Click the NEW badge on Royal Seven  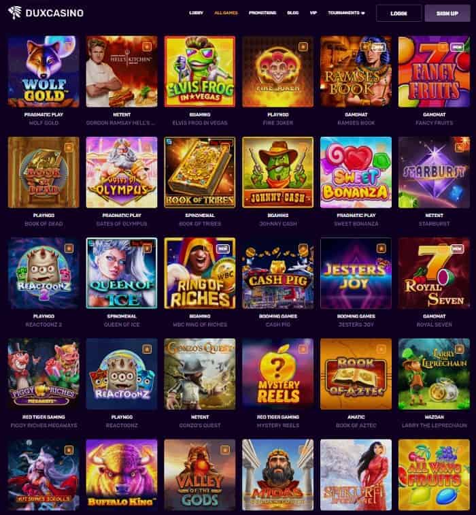[x=457, y=248]
